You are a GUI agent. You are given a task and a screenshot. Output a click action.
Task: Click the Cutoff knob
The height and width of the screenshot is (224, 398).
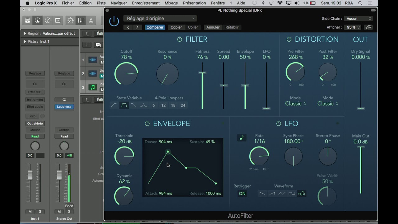point(126,73)
